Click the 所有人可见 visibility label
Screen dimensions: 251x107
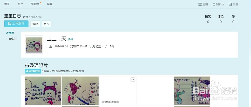(36, 17)
